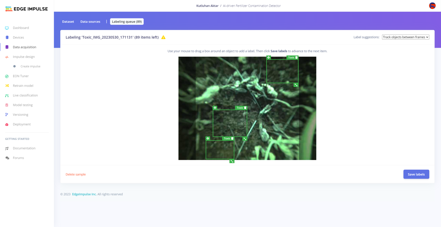The width and height of the screenshot is (441, 227).
Task: Click the Impulse design pulse icon
Action: tap(7, 57)
